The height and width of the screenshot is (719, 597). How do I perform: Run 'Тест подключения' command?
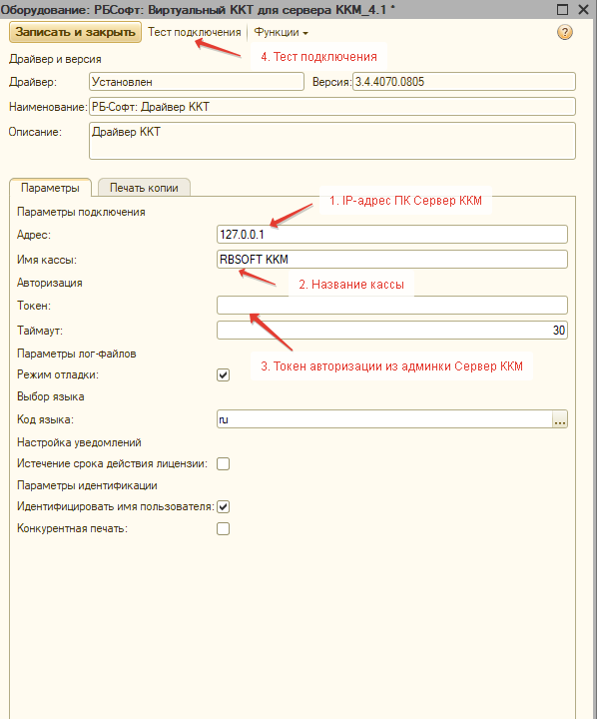195,32
